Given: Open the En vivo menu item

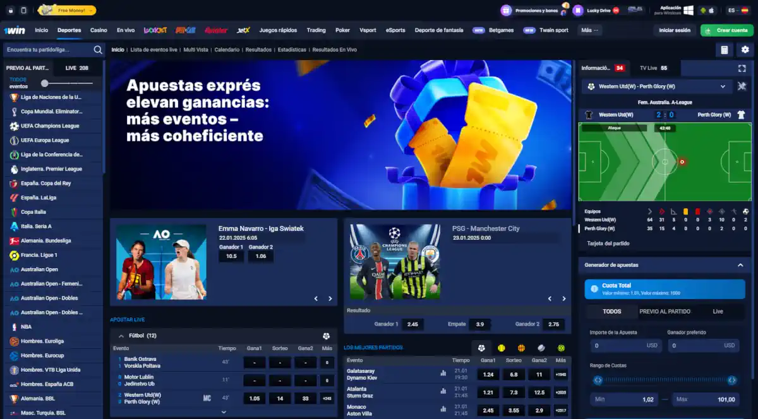Looking at the screenshot, I should [x=126, y=30].
